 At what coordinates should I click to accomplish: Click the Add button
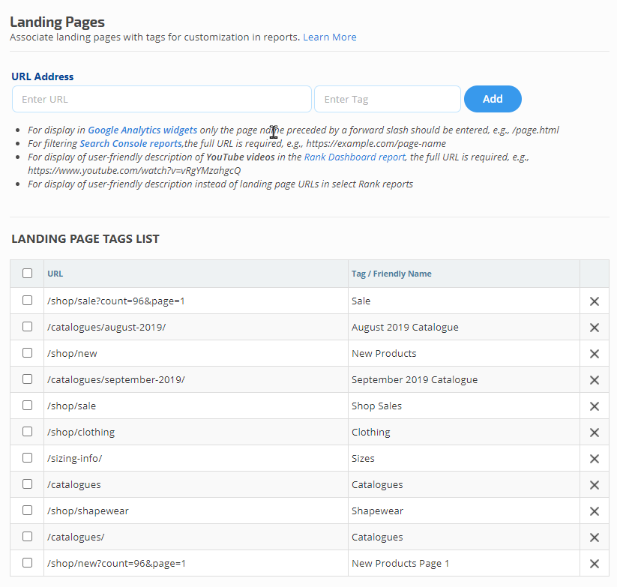click(x=493, y=99)
